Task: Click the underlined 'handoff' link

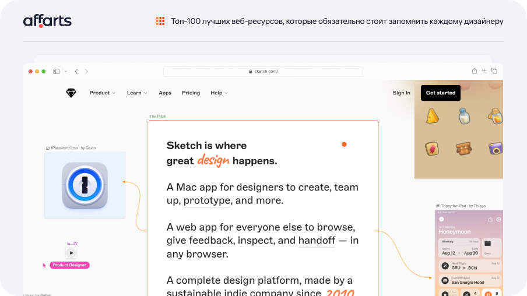Action: 317,240
